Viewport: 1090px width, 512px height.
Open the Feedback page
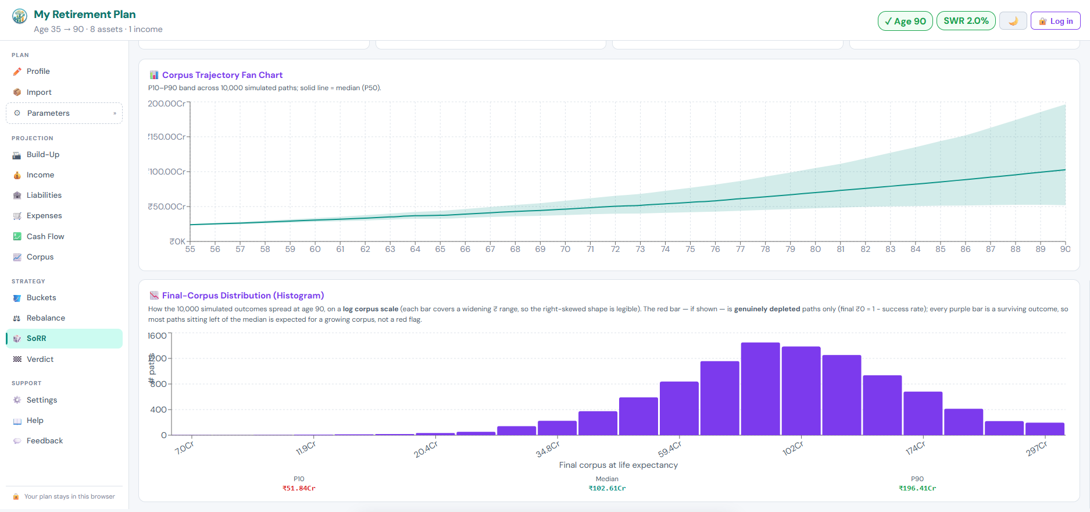pos(64,441)
